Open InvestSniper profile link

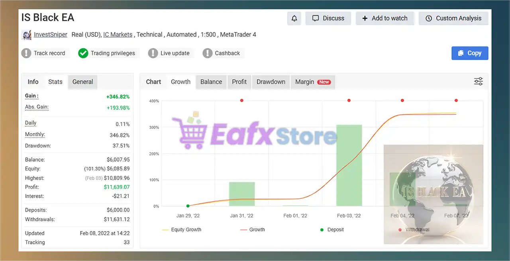coord(51,35)
